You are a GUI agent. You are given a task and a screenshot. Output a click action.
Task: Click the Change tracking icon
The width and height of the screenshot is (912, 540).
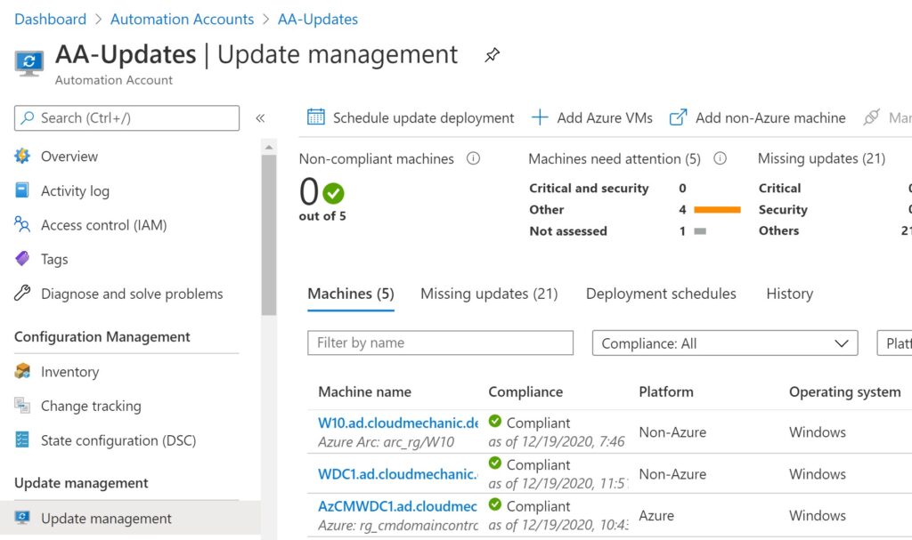22,405
